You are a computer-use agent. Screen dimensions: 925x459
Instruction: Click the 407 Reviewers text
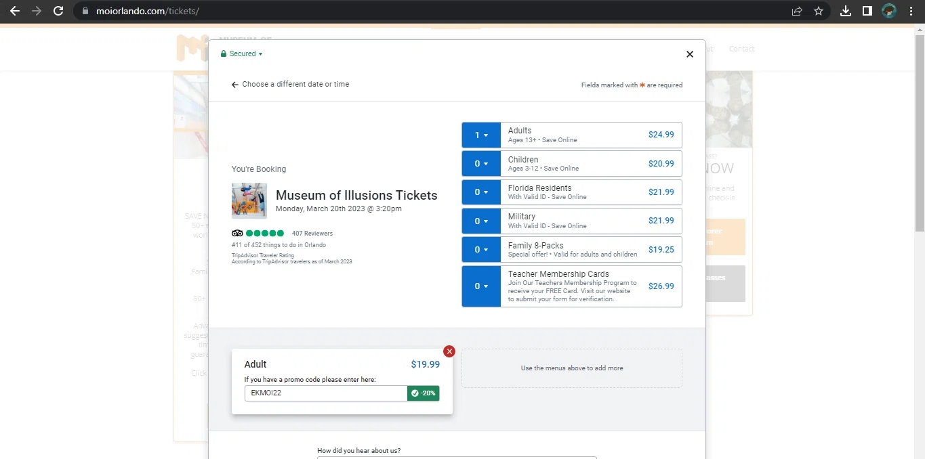click(x=312, y=234)
